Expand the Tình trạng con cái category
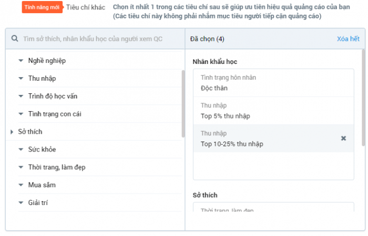368x236 pixels. click(21, 114)
